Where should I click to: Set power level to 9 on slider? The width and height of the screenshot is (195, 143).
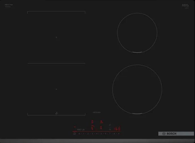(118, 133)
